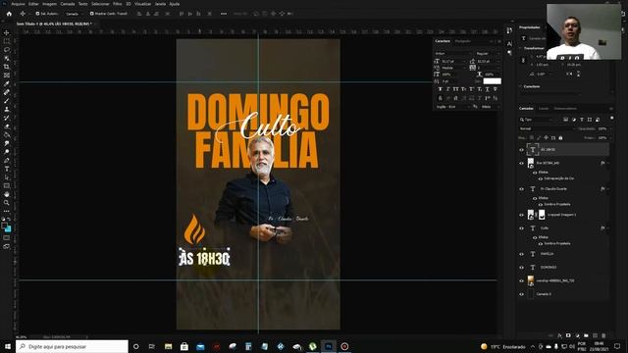Select the Horizontal Type tool
This screenshot has width=628, height=353.
(7, 169)
